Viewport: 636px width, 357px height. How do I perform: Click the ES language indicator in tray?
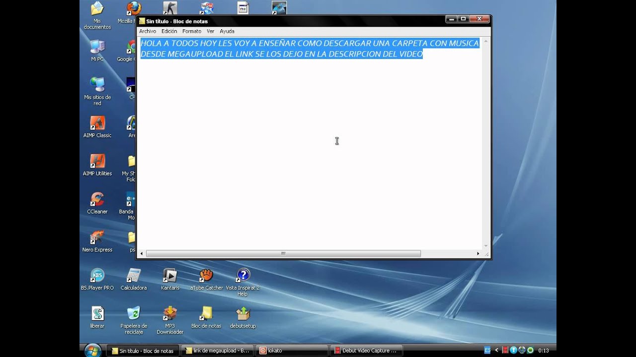(487, 351)
